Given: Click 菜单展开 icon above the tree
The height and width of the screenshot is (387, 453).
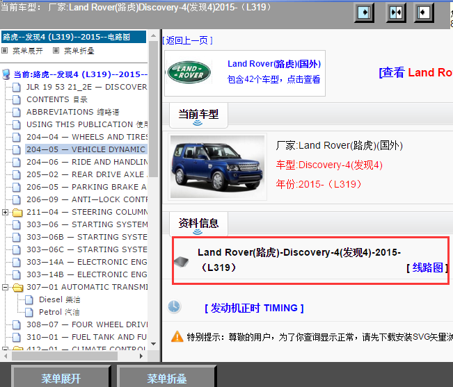Looking at the screenshot, I should point(5,51).
